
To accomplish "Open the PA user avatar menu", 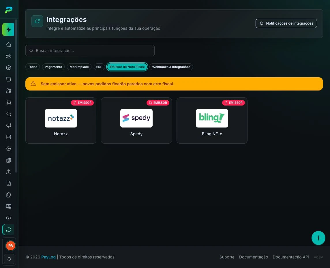I will point(10,246).
